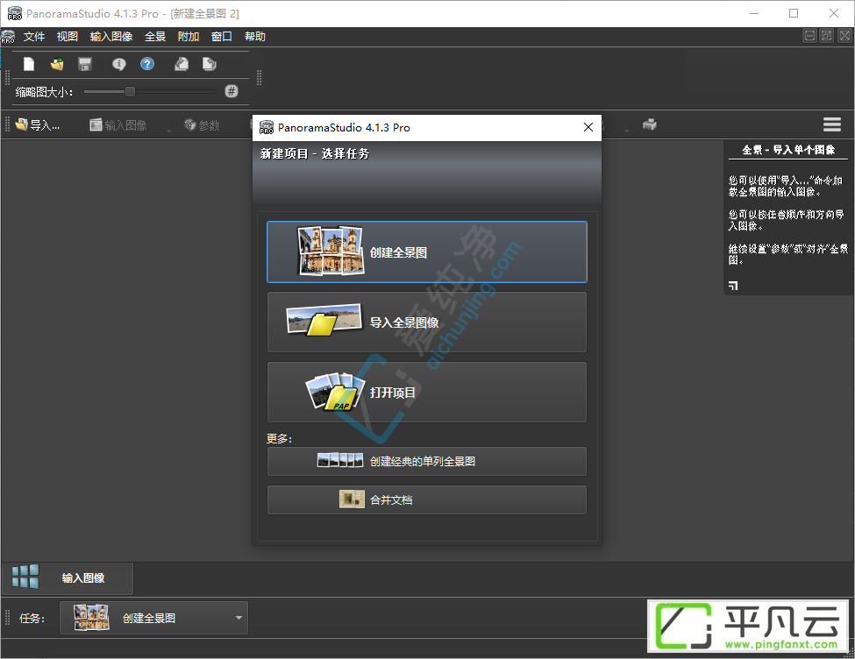The image size is (855, 659).
Task: Click the 输入图像 grid icon tab at bottom
Action: tap(68, 578)
